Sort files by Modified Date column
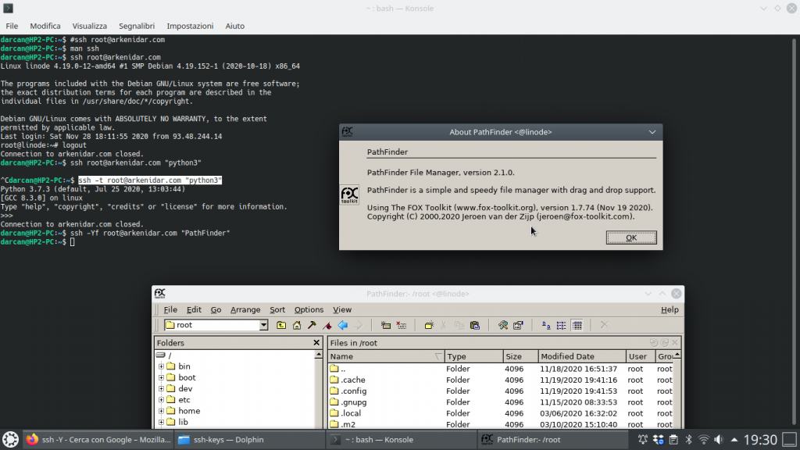Image resolution: width=800 pixels, height=450 pixels. coord(582,356)
